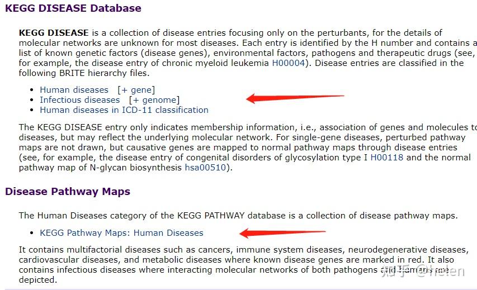Click the bullet before 'Infectious diseases'
Screen dimensions: 477x290
click(x=32, y=101)
